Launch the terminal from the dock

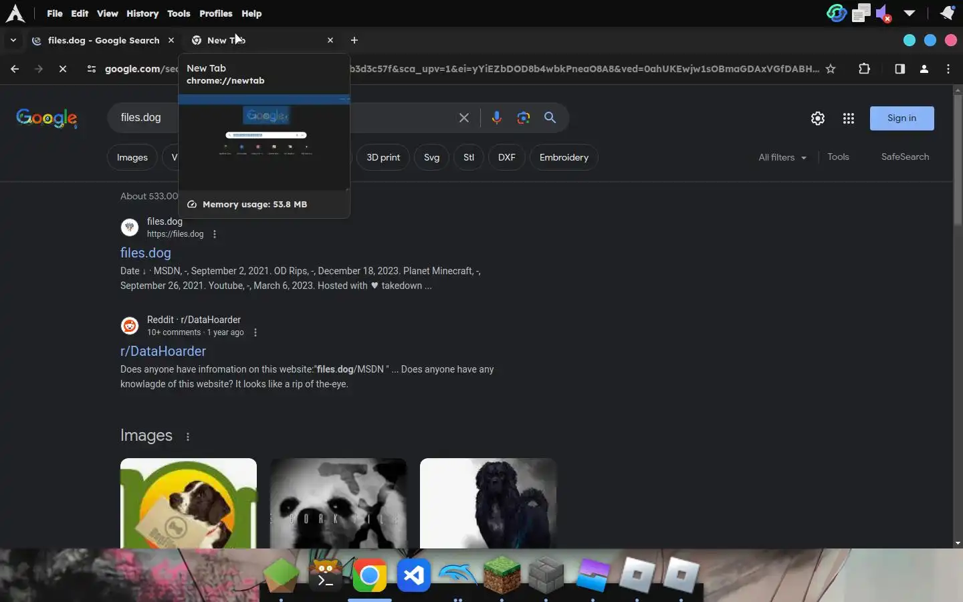tap(325, 575)
